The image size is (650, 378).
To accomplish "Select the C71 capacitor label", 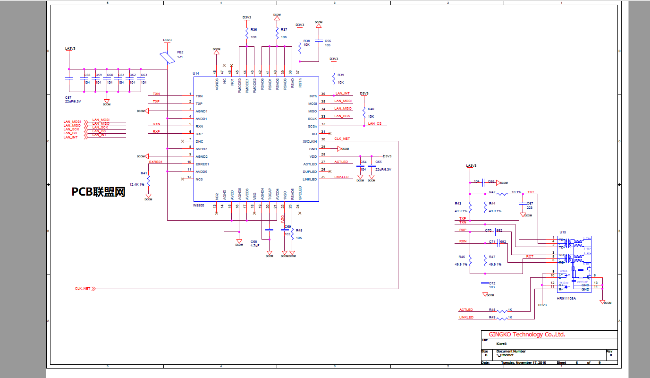I will pyautogui.click(x=492, y=241).
